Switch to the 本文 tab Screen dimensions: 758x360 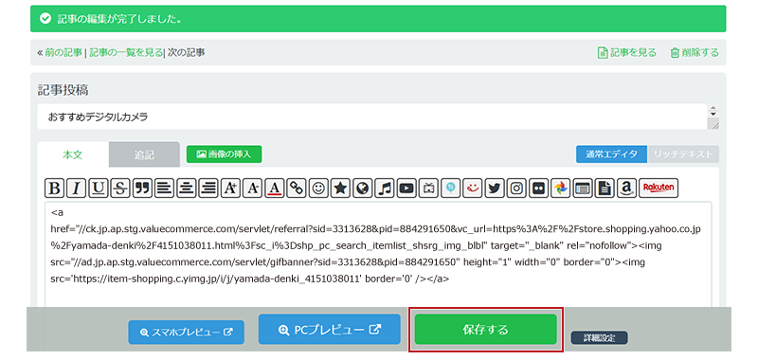tap(73, 154)
